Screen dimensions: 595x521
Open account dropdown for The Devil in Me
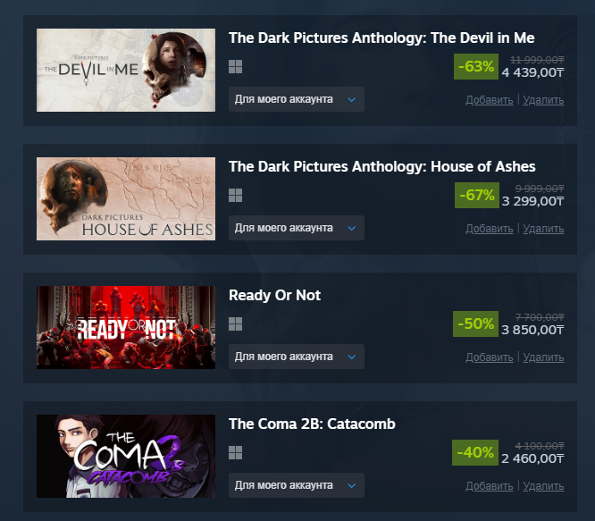[x=297, y=99]
